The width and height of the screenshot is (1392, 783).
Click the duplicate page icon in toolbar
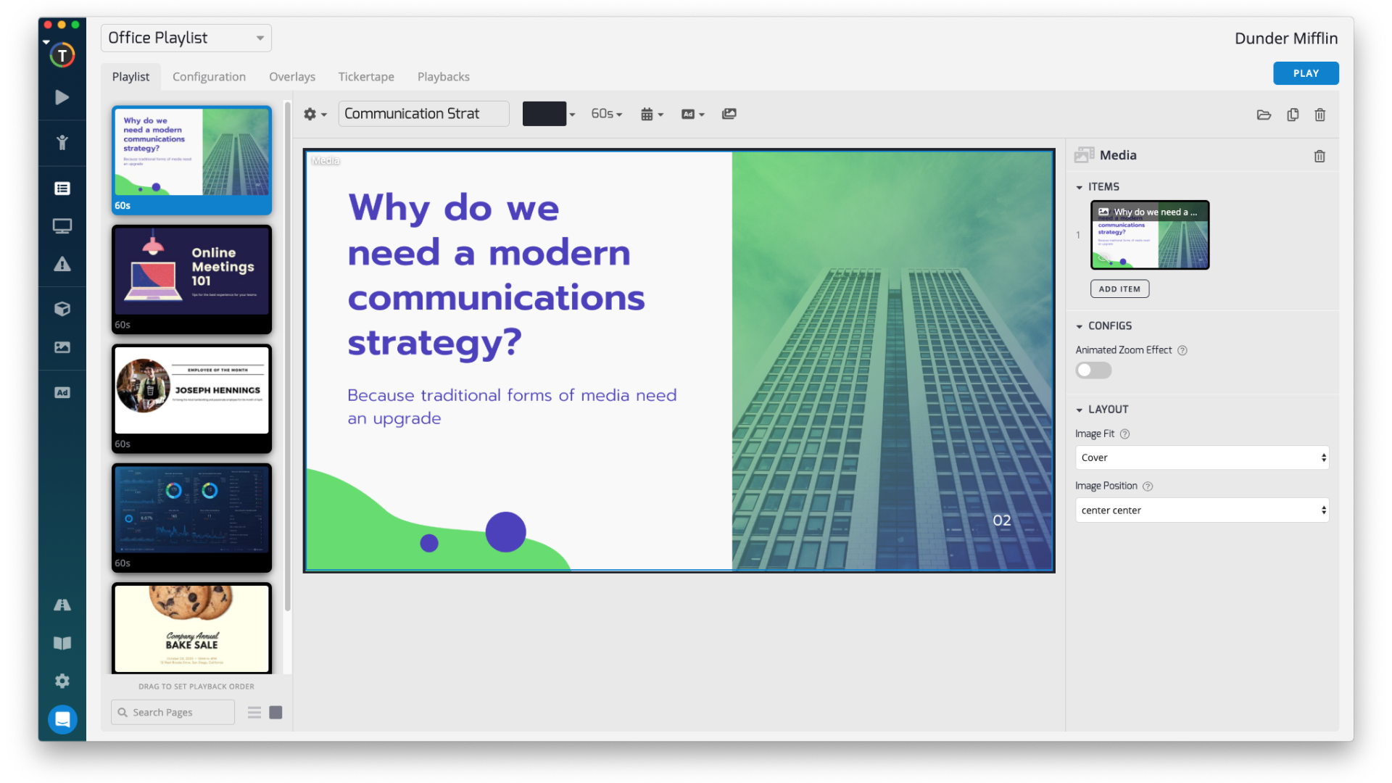[x=1293, y=115]
